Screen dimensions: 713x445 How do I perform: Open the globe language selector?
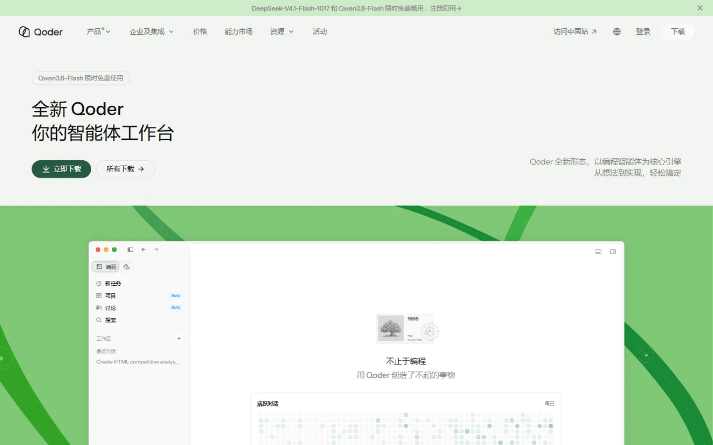click(x=616, y=32)
